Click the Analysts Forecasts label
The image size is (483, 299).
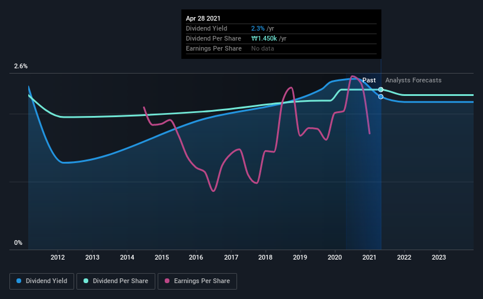click(x=414, y=80)
